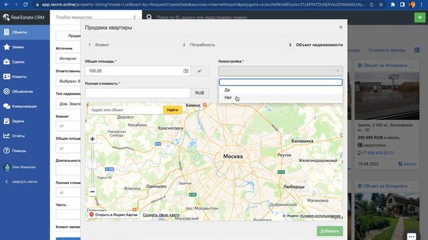Share page icon in address bar
Screen dimensions: 428x240
(x=372, y=5)
